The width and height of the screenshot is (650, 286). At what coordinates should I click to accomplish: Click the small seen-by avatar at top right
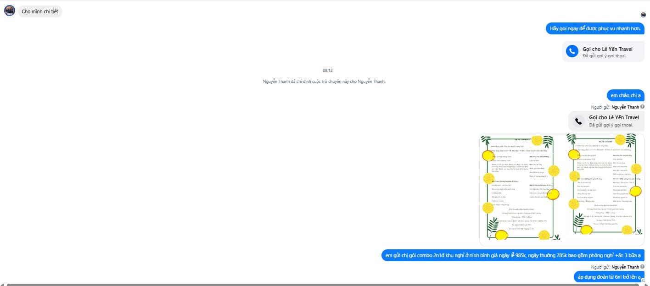pyautogui.click(x=643, y=15)
